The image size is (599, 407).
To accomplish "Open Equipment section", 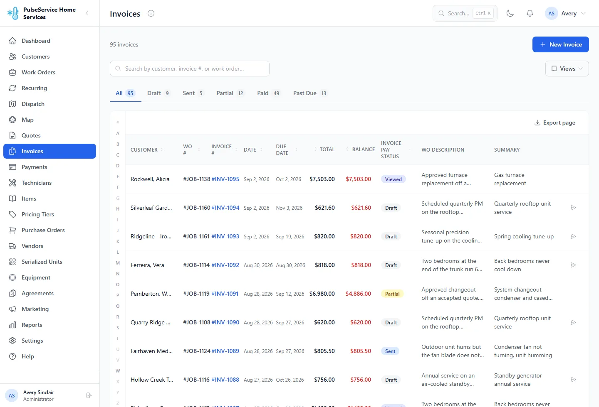I will (x=50, y=277).
